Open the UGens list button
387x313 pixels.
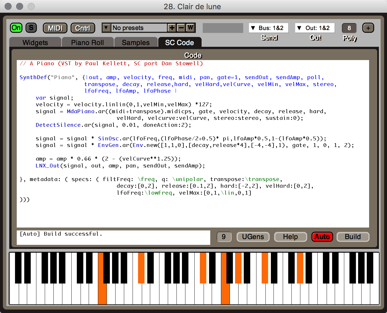pos(253,237)
